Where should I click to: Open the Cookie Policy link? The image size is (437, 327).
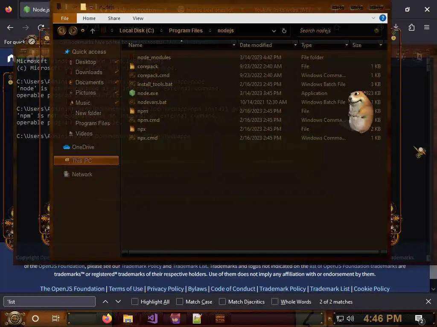(x=372, y=289)
